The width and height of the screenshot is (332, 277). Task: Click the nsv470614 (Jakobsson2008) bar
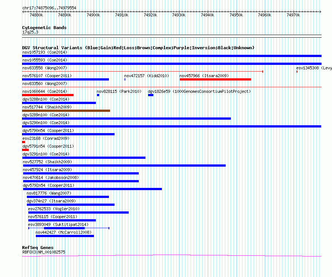81,181
